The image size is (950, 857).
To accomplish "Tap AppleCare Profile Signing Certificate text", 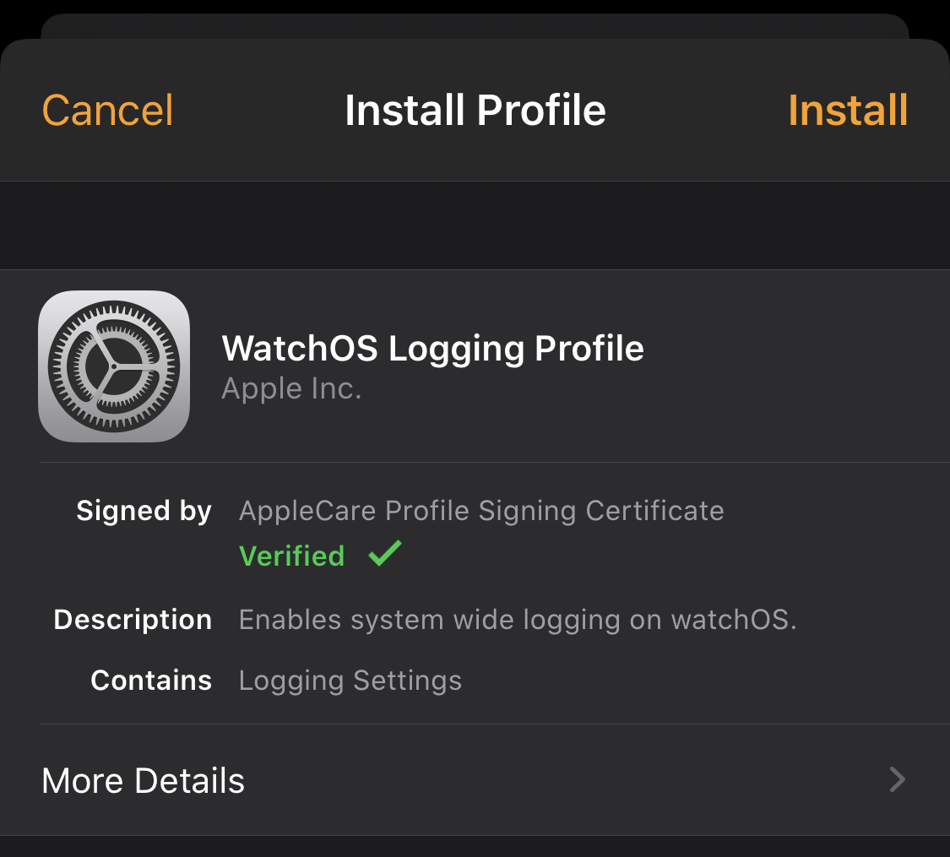I will click(x=481, y=511).
